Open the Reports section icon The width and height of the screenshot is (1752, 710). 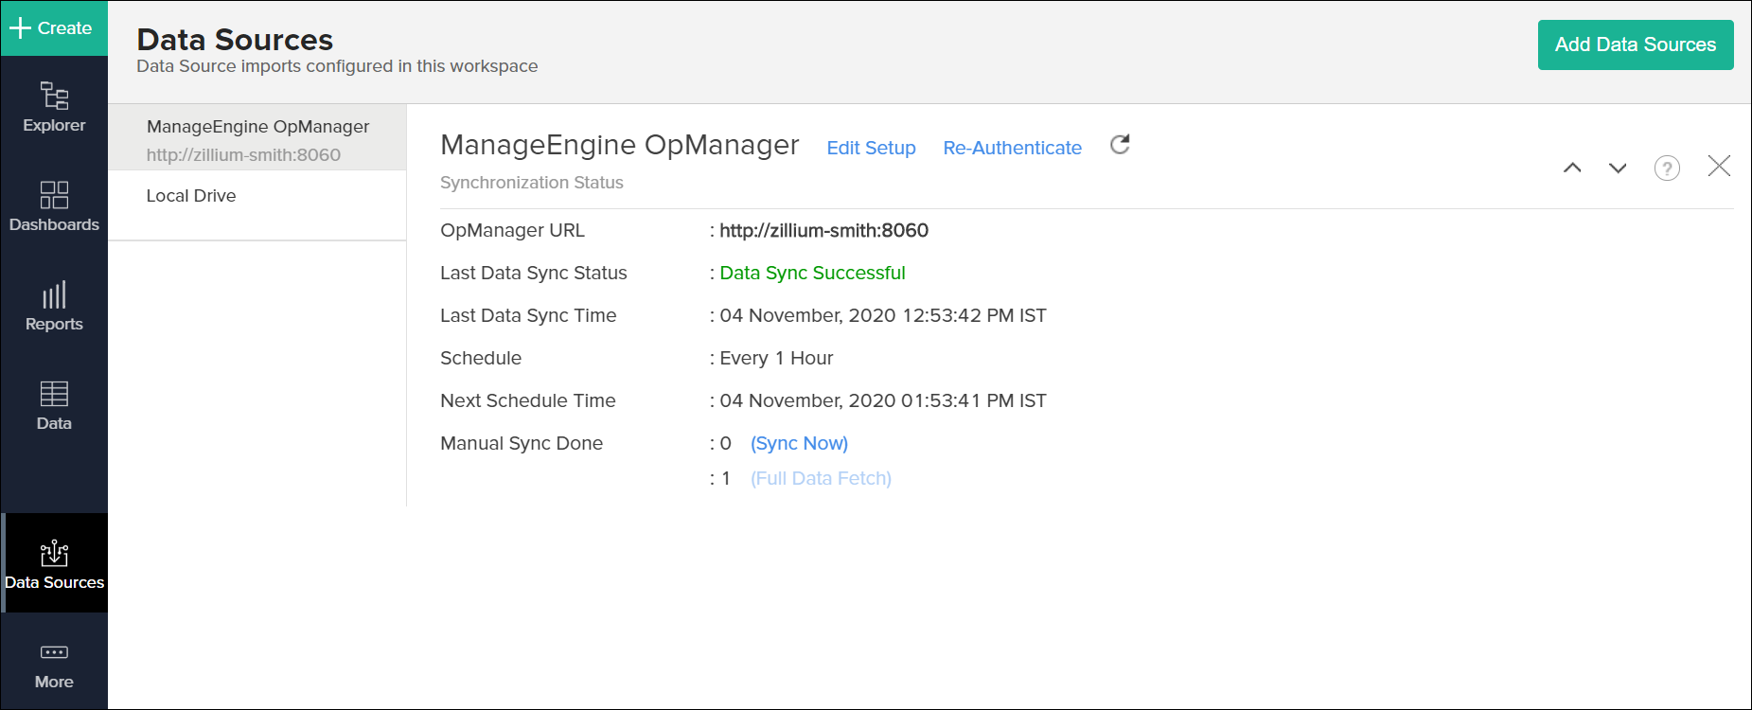(x=54, y=305)
